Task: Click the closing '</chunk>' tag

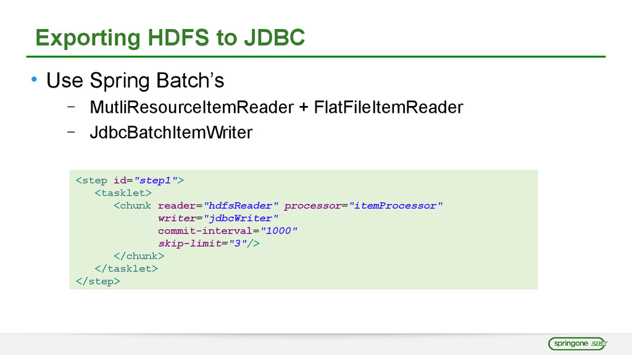Action: coord(139,256)
